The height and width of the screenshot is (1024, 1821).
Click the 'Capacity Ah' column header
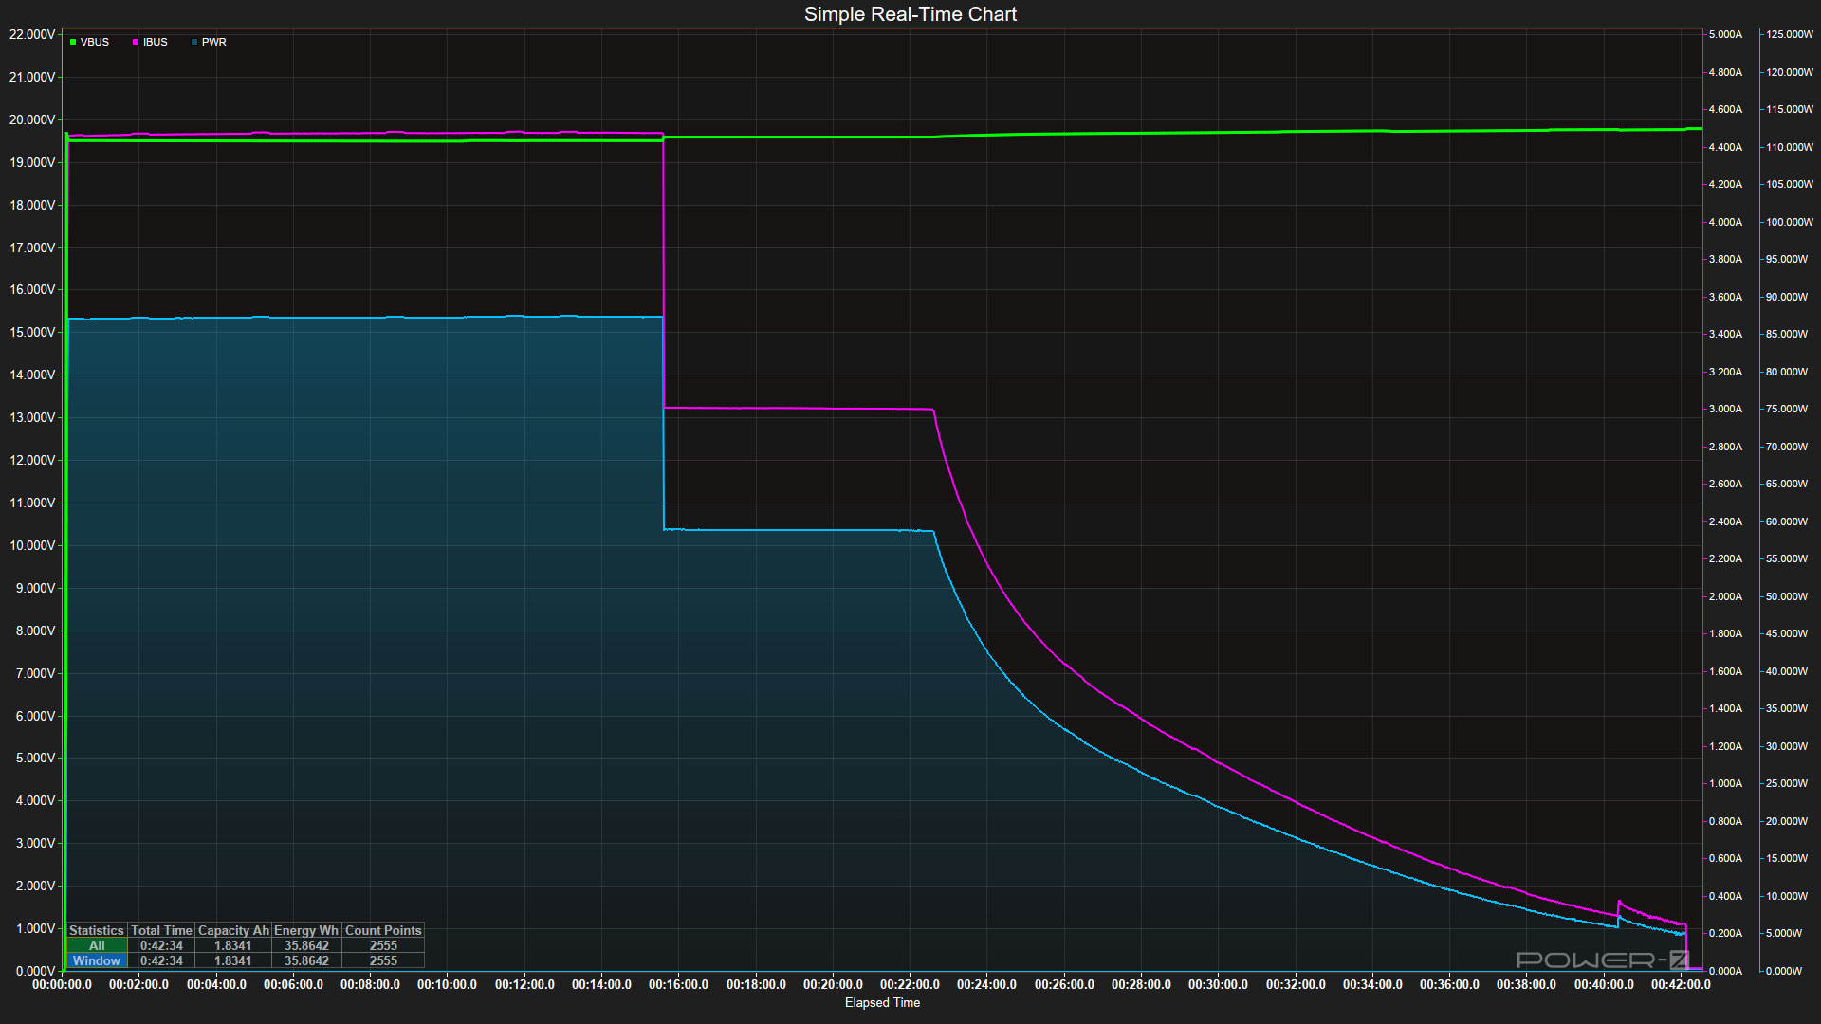coord(233,930)
